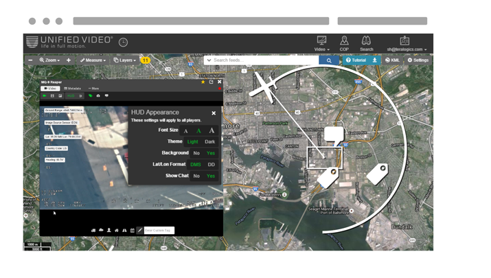Zoom in with the plus button
The image size is (491, 278).
(x=69, y=60)
